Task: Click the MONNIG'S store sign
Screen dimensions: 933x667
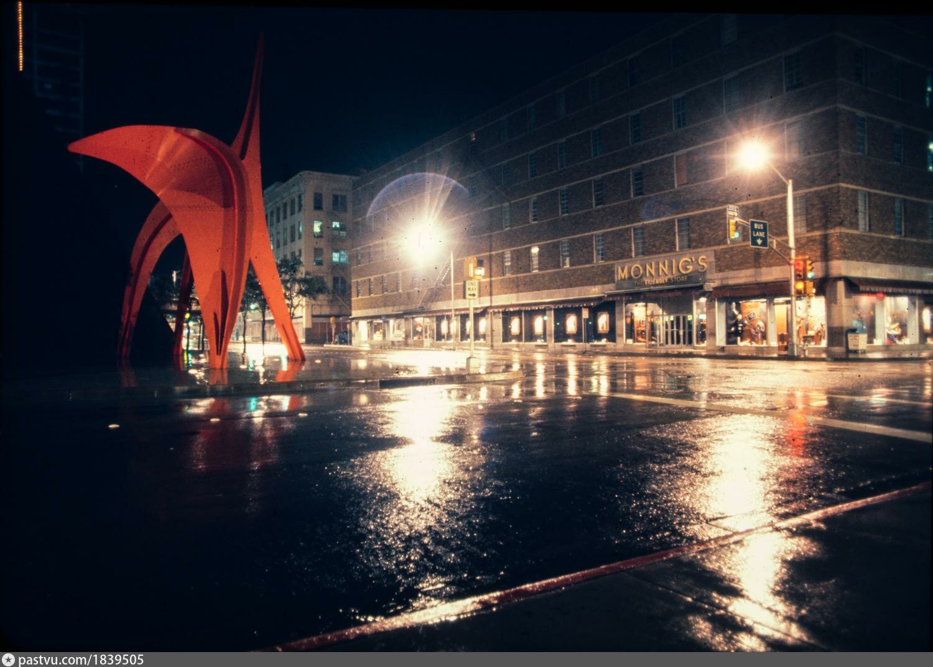Action: click(x=661, y=268)
